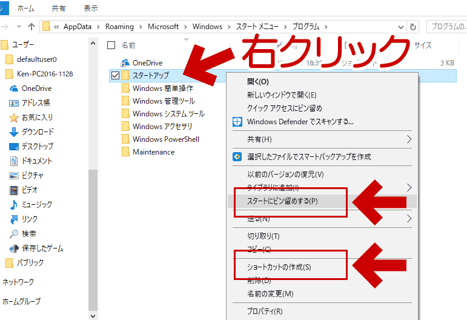Click the up arrow navigation icon

click(x=31, y=27)
